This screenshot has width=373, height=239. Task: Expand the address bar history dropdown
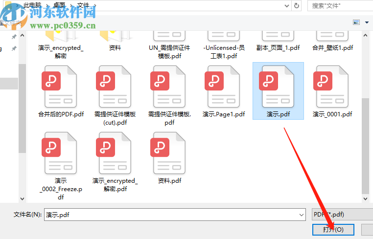click(287, 6)
